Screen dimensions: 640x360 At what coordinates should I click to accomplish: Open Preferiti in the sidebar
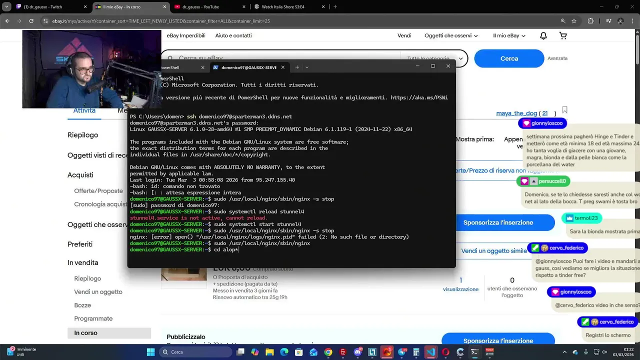coord(80,244)
